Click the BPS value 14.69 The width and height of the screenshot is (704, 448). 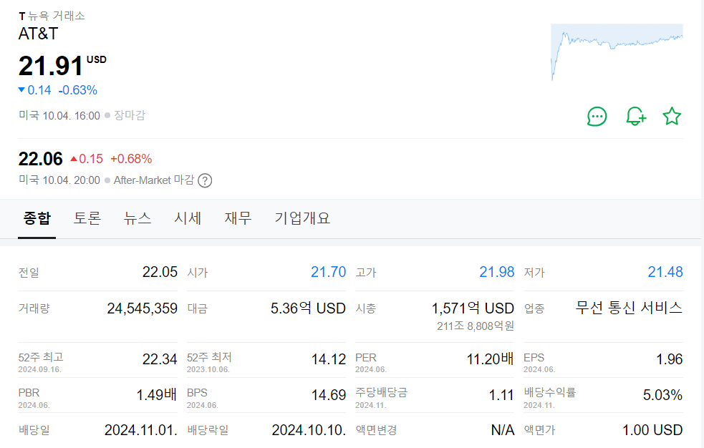pyautogui.click(x=329, y=395)
